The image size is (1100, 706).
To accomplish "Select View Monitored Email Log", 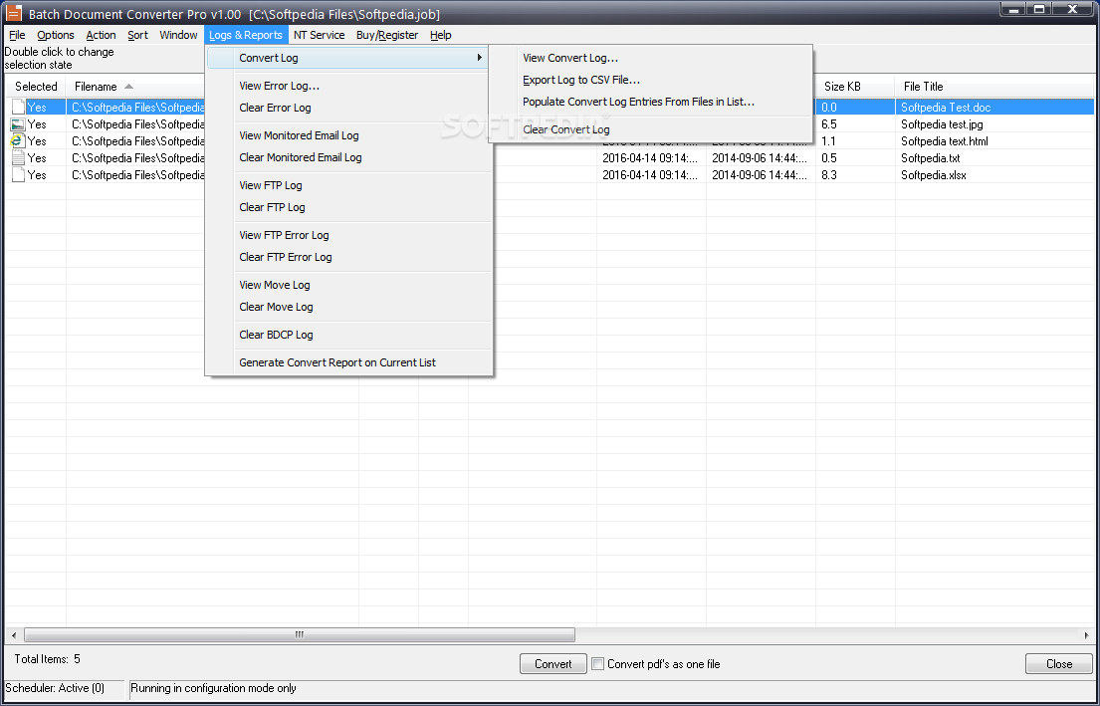I will [x=299, y=135].
